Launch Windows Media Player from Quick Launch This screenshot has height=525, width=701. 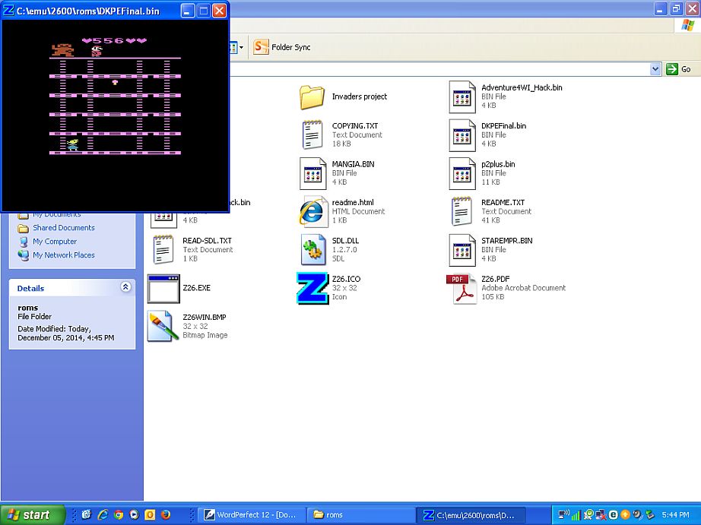pyautogui.click(x=134, y=514)
